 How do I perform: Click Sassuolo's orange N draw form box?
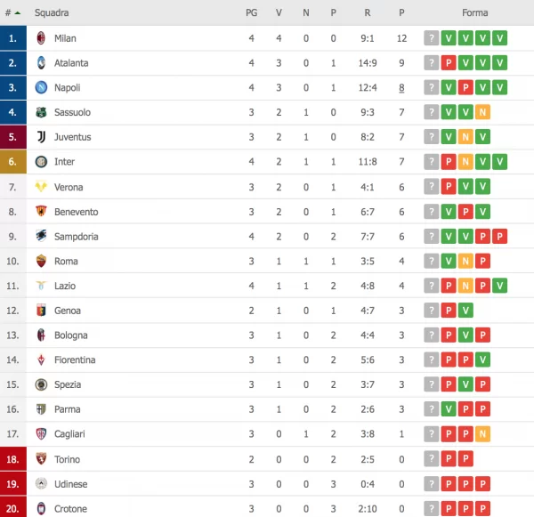point(481,112)
